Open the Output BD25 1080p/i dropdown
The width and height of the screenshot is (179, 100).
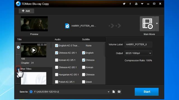pyautogui.click(x=138, y=53)
